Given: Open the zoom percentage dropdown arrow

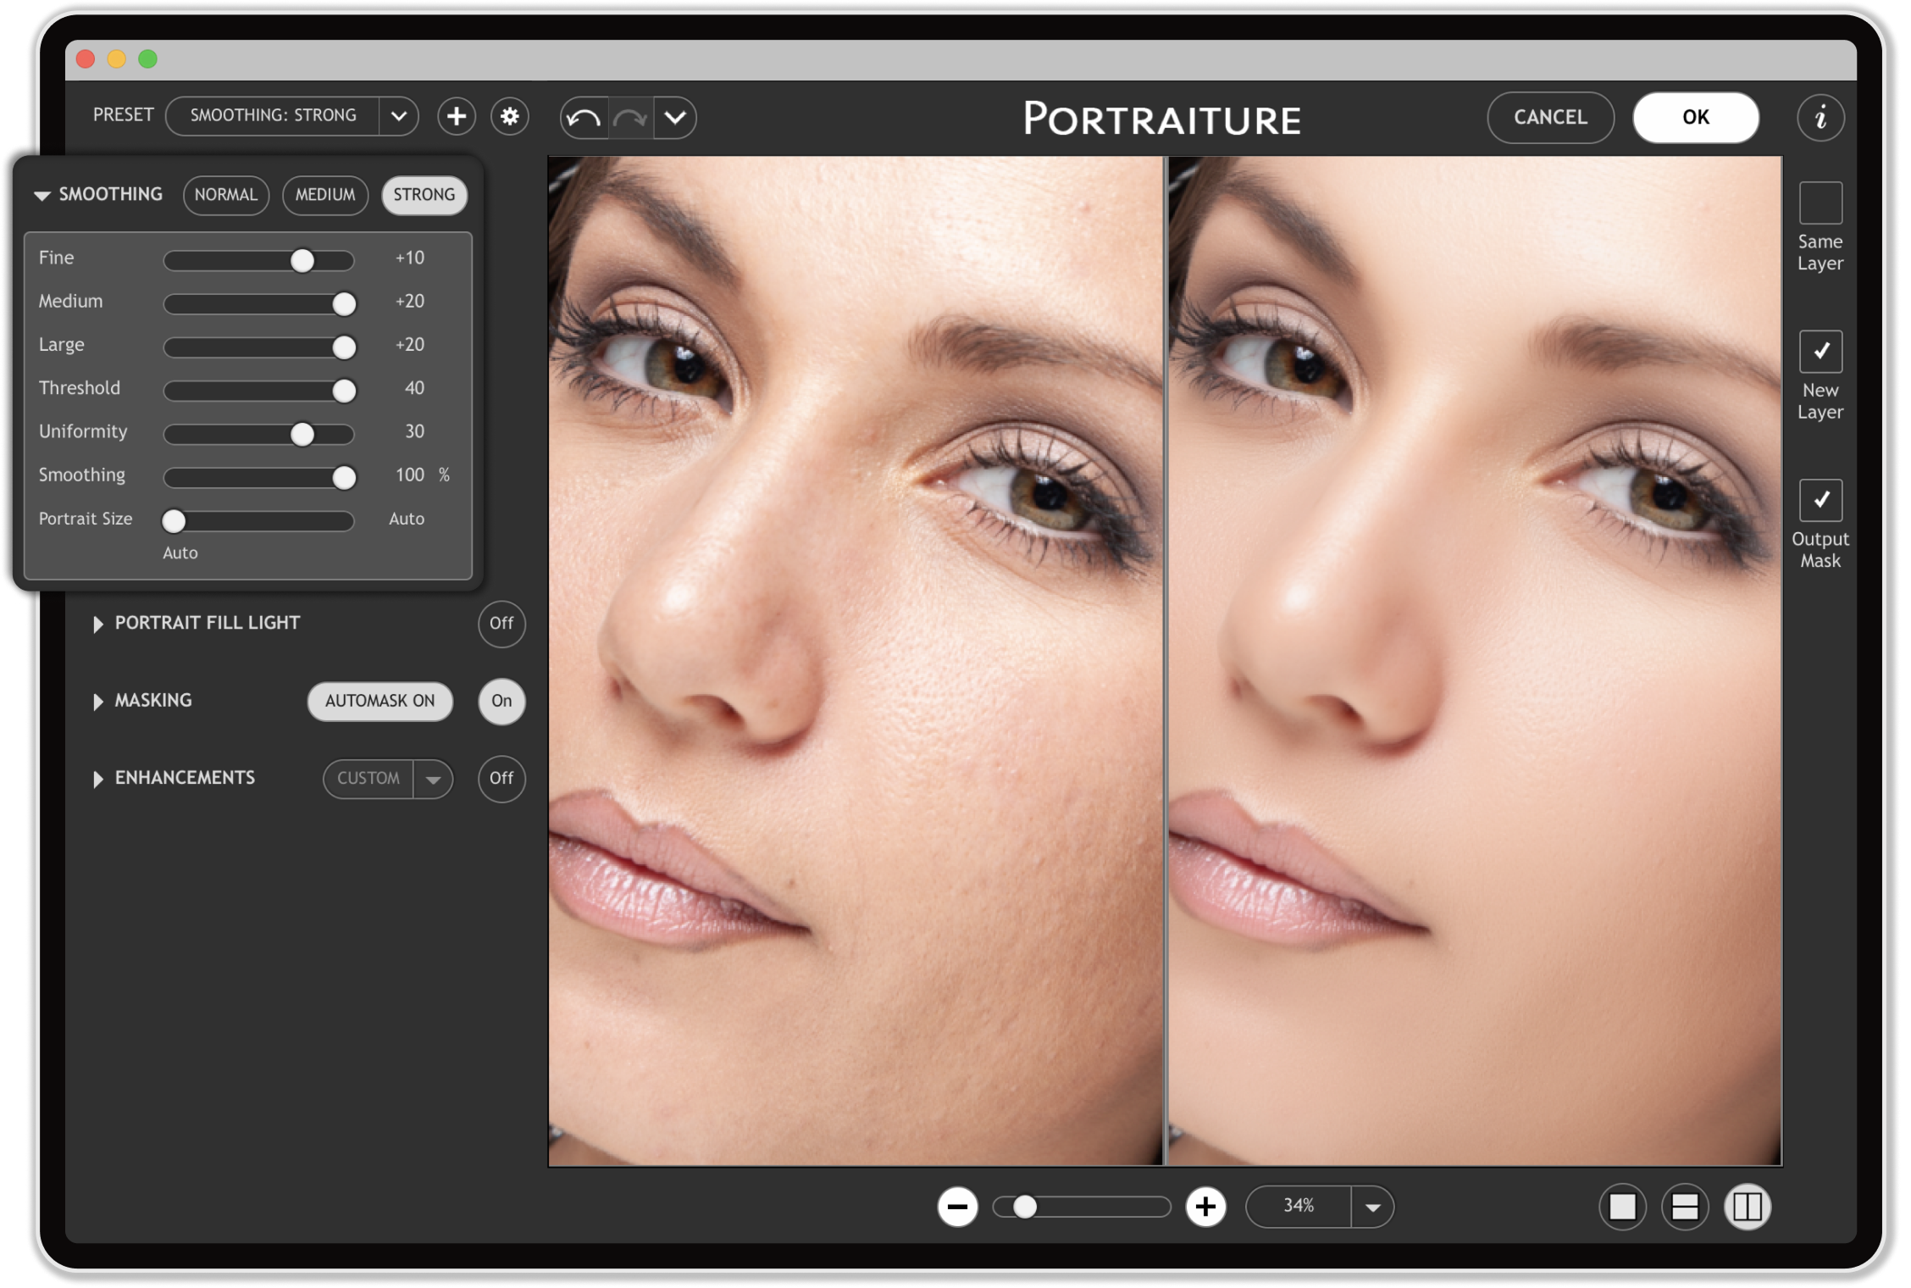Looking at the screenshot, I should tap(1372, 1207).
